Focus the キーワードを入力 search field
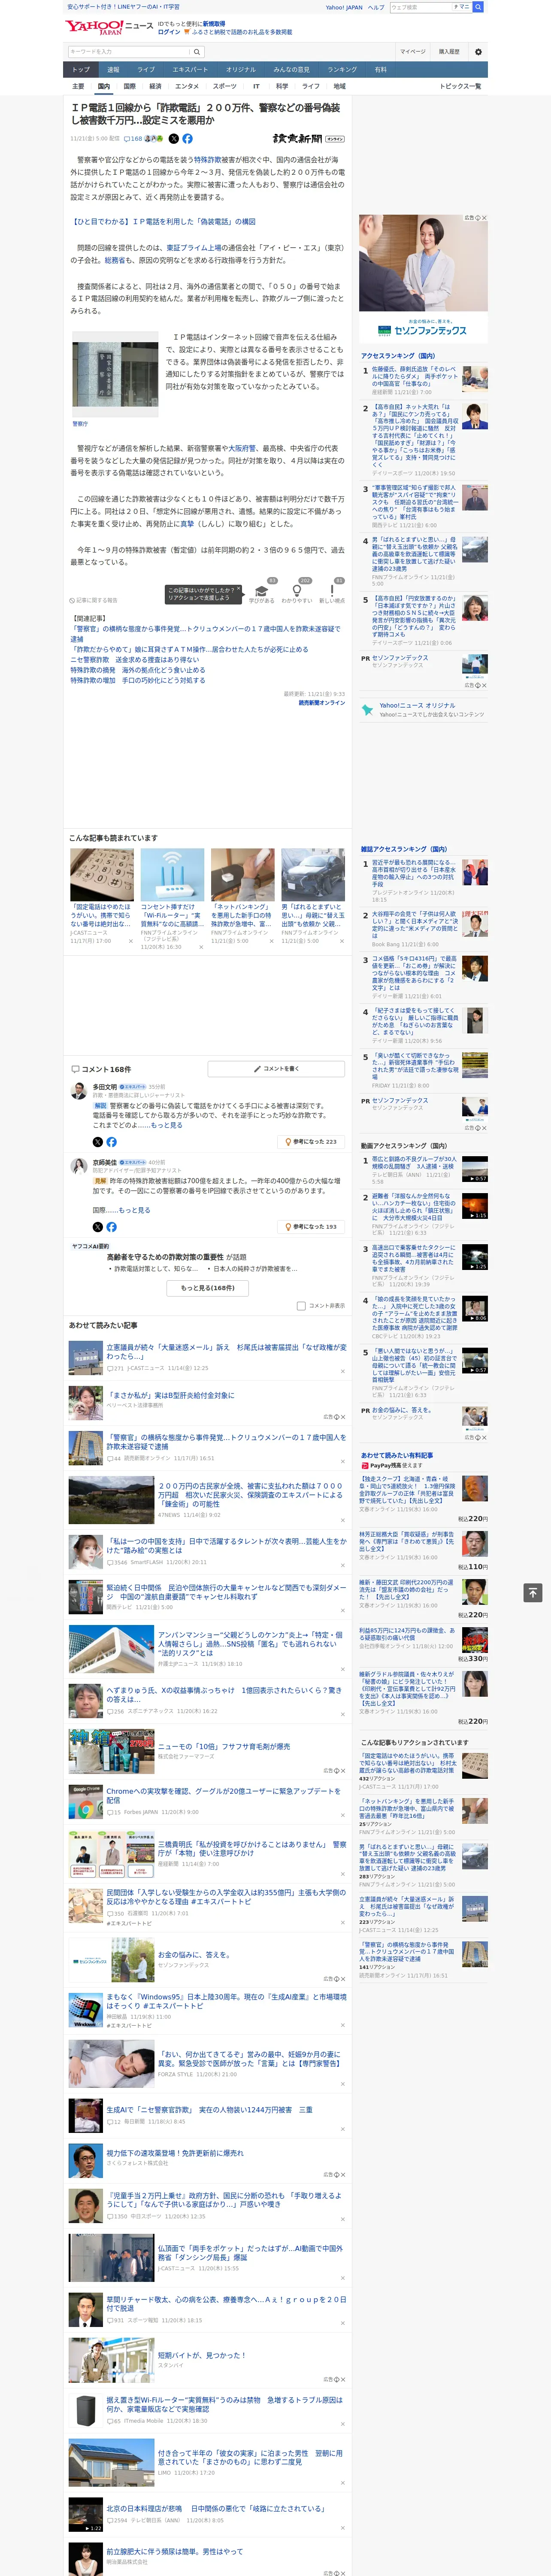Image resolution: width=551 pixels, height=2576 pixels. pyautogui.click(x=129, y=52)
